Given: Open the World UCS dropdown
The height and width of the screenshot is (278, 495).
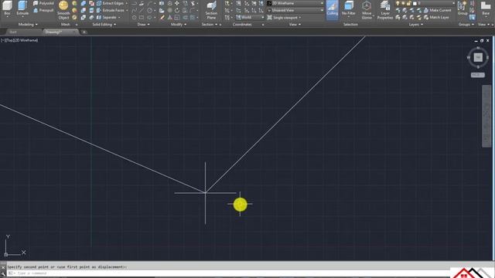Looking at the screenshot, I should point(250,17).
